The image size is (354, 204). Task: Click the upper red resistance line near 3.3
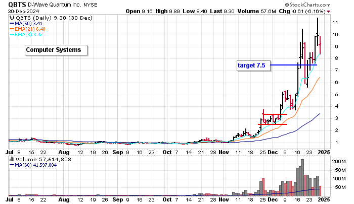click(x=275, y=114)
